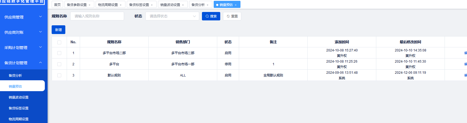Click timestamp 2024-12-06 09:11:19
Image resolution: width=467 pixels, height=123 pixels.
click(x=410, y=73)
